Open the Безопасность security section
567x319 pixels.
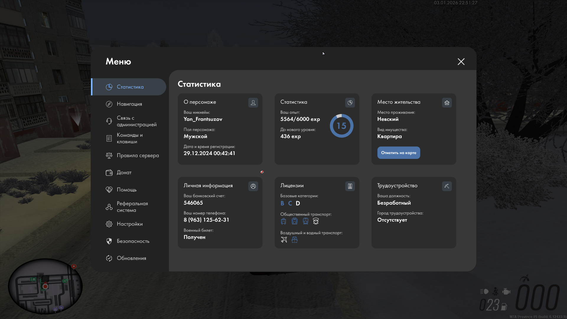pyautogui.click(x=133, y=241)
